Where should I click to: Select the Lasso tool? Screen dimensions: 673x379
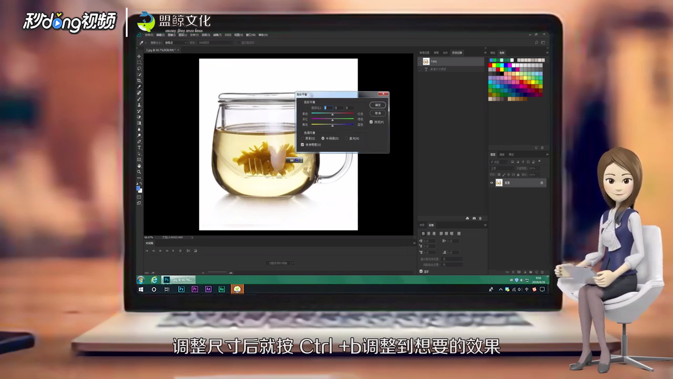click(139, 68)
